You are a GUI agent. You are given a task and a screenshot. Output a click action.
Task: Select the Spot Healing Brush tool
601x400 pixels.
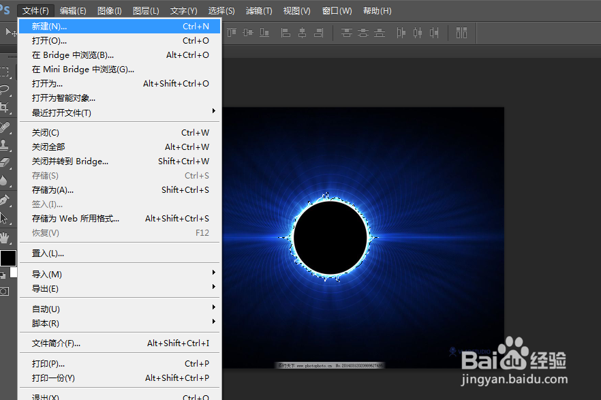point(5,127)
